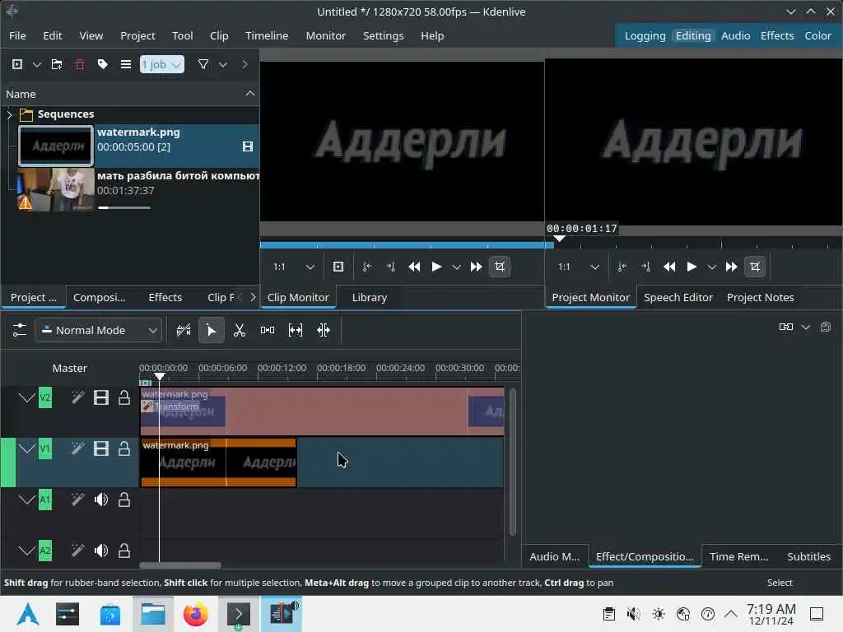Click the Tags icon in bin toolbar
Image resolution: width=843 pixels, height=632 pixels.
point(103,64)
